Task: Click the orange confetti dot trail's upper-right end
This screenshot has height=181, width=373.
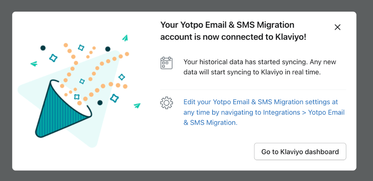Action: coord(127,54)
